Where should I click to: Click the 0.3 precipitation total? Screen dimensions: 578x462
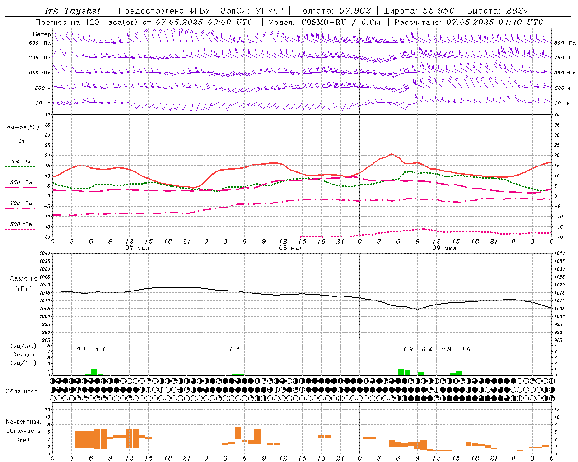pos(446,350)
